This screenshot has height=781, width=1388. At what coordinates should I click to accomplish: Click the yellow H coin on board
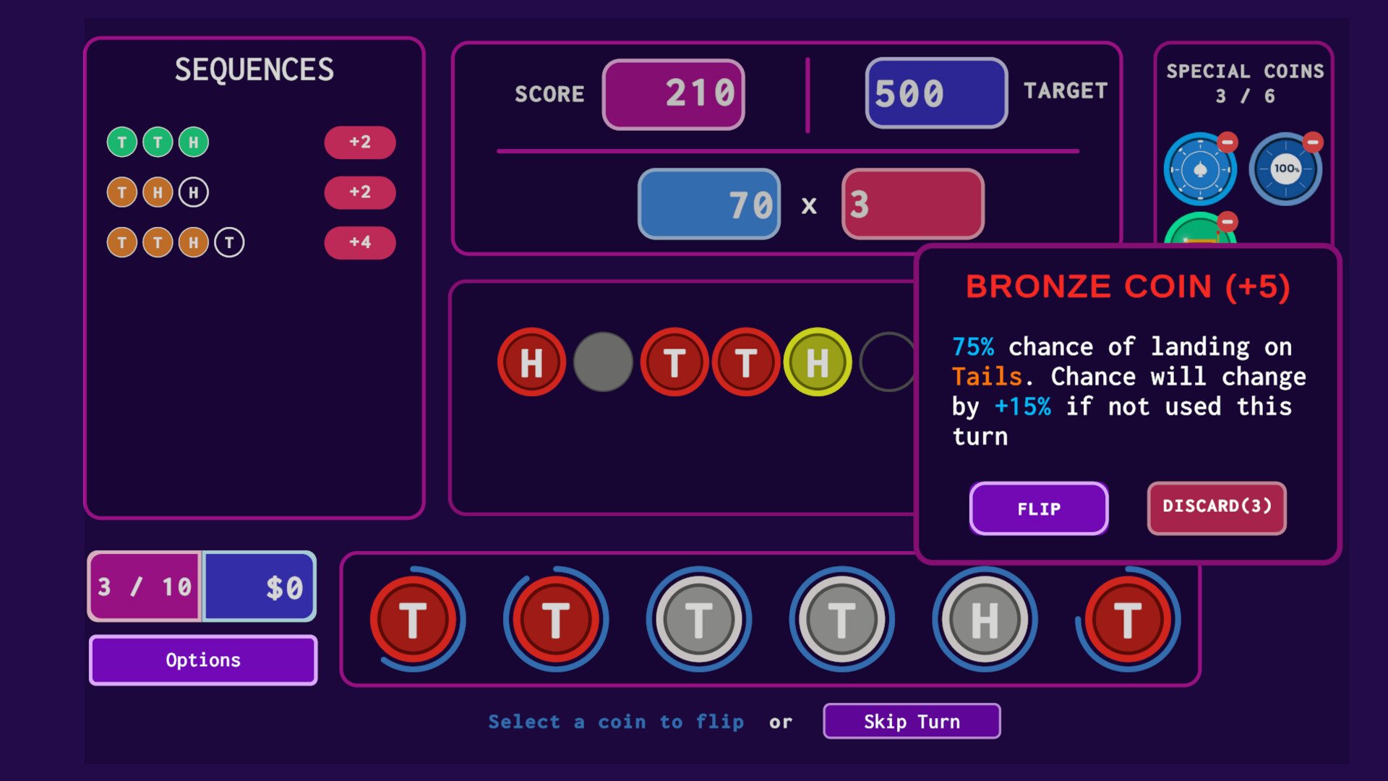(x=818, y=362)
